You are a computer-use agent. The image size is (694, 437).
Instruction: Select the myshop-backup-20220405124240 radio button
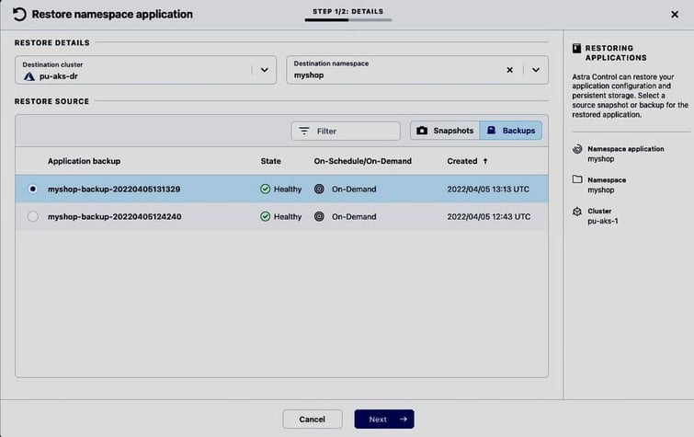pyautogui.click(x=33, y=217)
